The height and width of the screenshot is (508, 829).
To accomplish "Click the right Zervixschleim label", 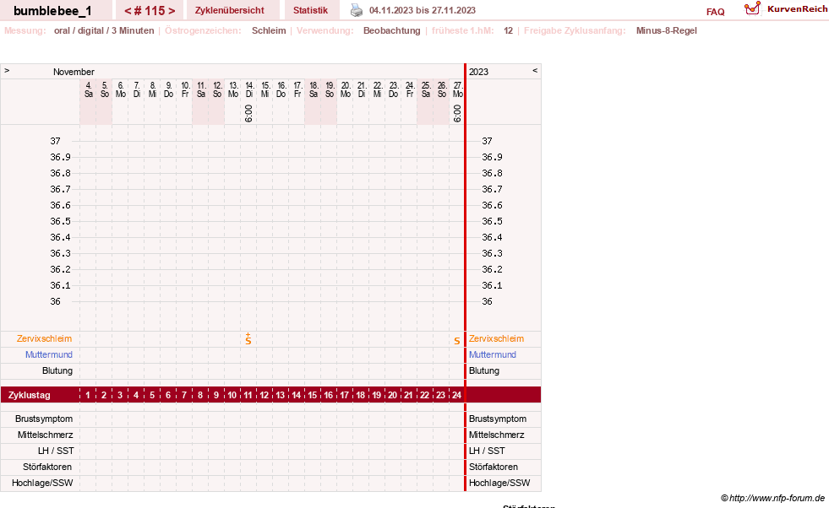I will (x=496, y=339).
